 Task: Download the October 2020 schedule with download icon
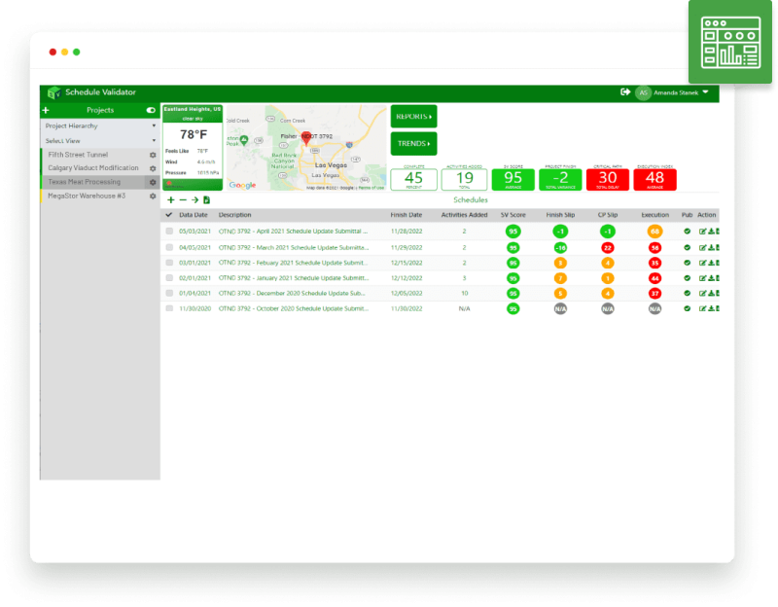click(710, 310)
